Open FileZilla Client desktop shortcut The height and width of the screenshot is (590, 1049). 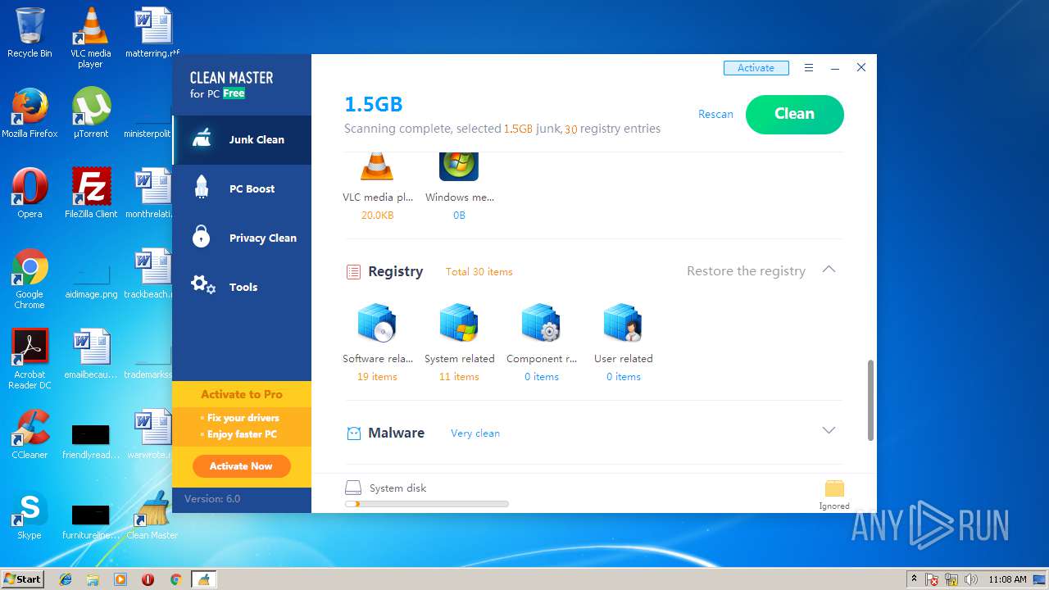coord(91,193)
